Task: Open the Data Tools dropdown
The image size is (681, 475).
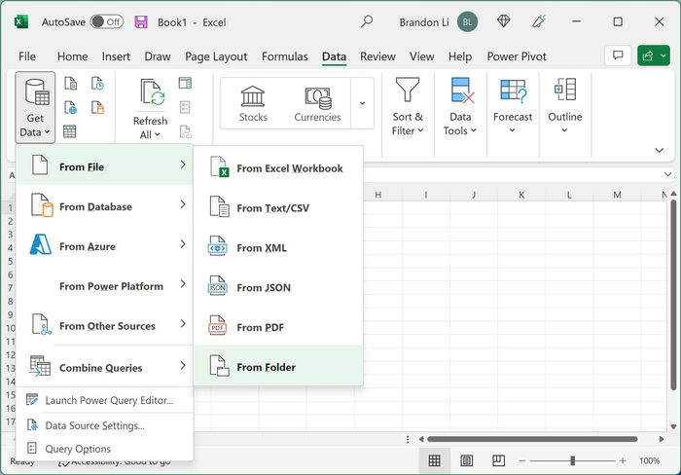Action: [x=460, y=107]
